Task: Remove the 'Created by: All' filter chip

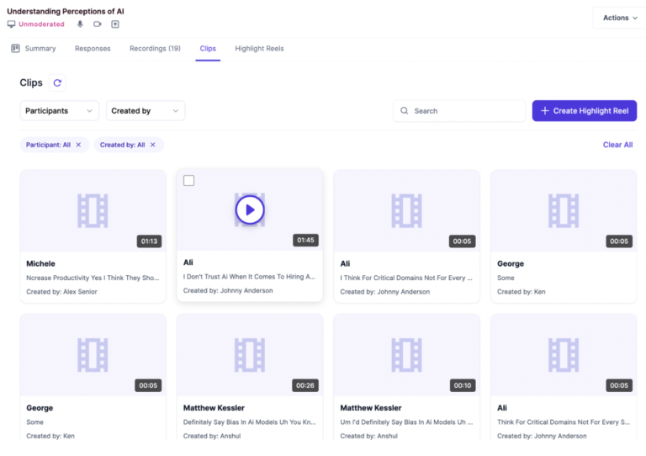Action: click(152, 145)
